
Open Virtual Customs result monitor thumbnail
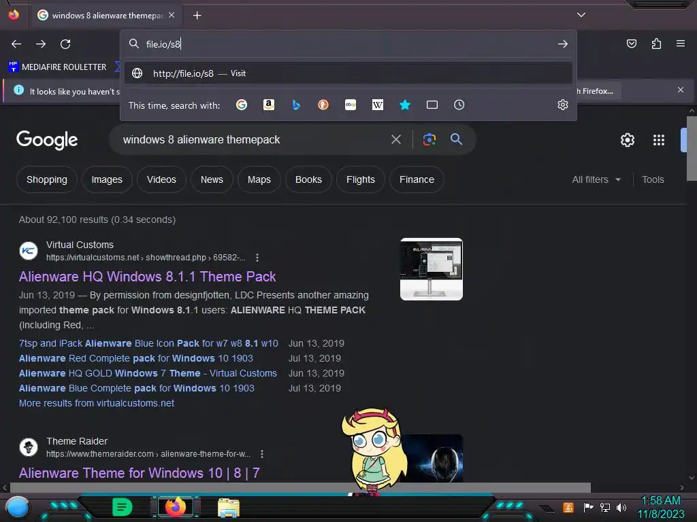(431, 269)
